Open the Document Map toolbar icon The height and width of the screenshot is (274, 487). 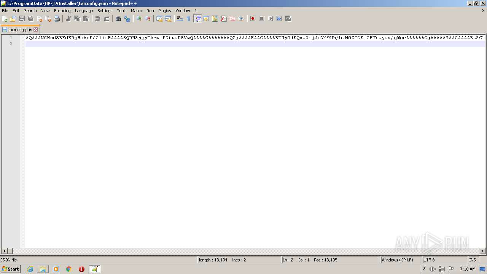pos(215,19)
